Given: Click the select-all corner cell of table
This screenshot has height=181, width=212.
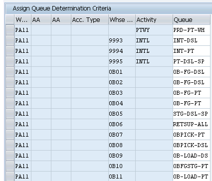Looking at the screenshot, I should [x=10, y=19].
